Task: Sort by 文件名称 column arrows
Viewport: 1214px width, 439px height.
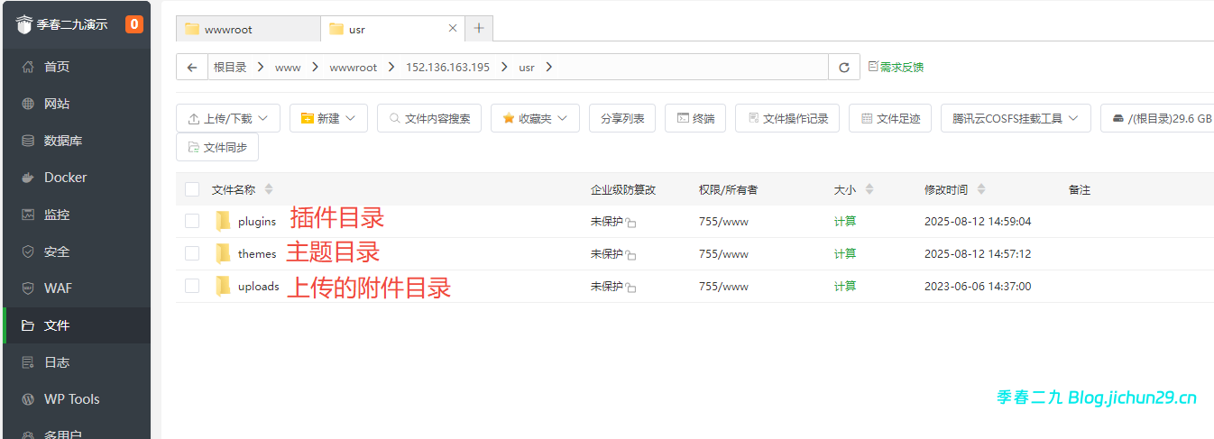Action: [269, 189]
